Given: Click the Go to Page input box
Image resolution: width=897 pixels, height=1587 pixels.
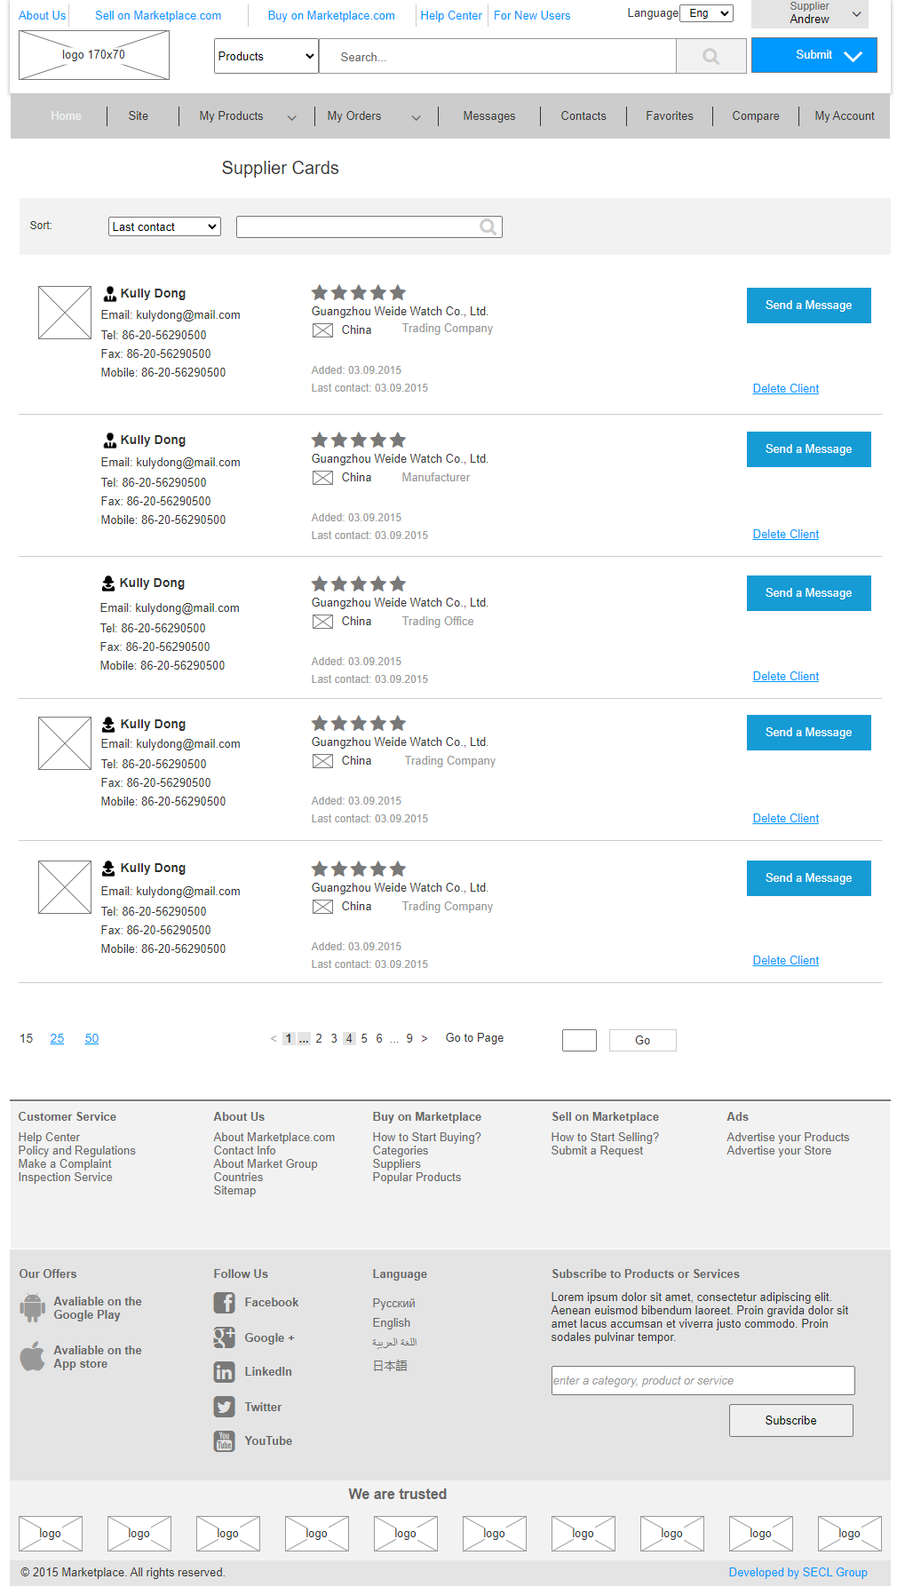Looking at the screenshot, I should coord(578,1039).
